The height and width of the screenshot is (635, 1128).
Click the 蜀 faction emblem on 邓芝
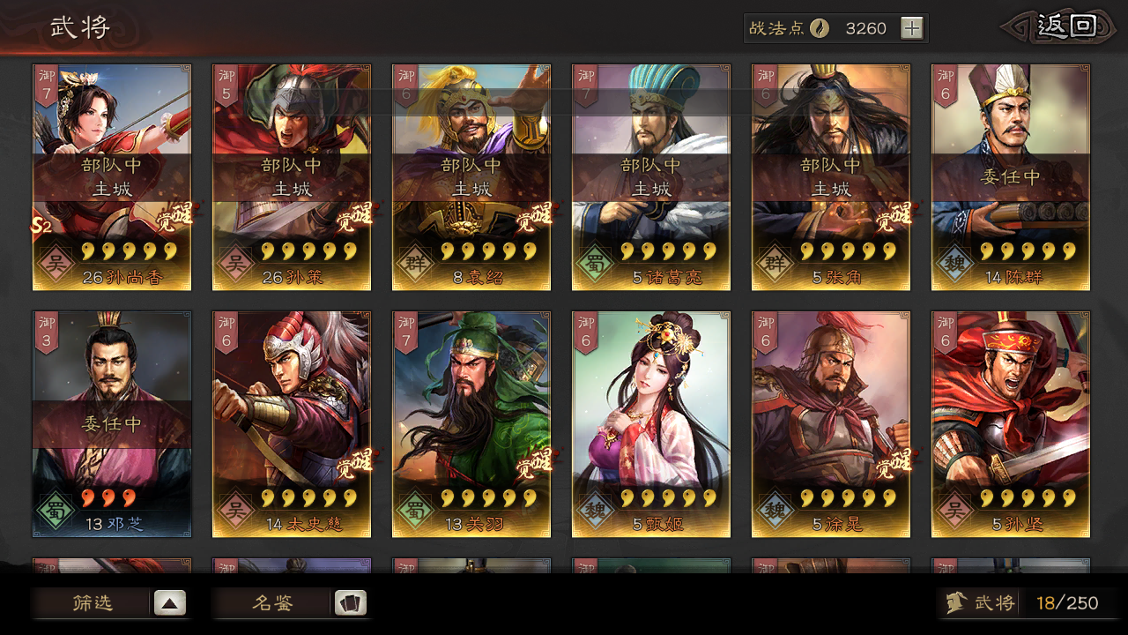(57, 510)
